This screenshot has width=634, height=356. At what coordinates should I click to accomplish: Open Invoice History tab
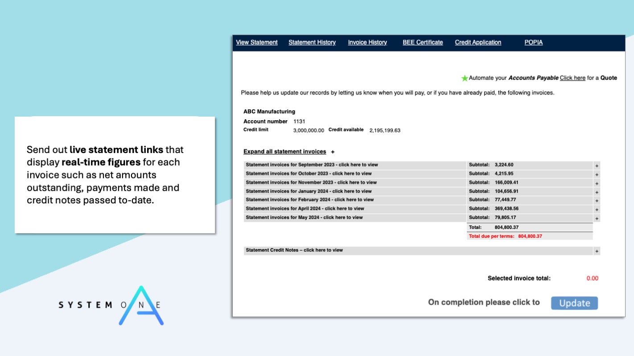[367, 42]
